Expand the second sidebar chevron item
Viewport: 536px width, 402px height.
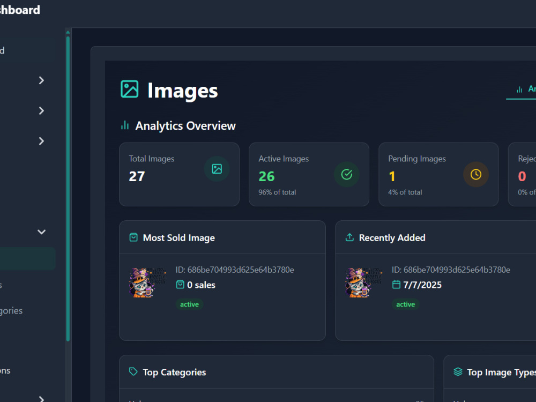41,111
